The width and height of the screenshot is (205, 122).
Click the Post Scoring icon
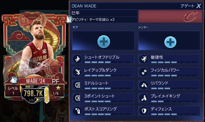point(77,111)
